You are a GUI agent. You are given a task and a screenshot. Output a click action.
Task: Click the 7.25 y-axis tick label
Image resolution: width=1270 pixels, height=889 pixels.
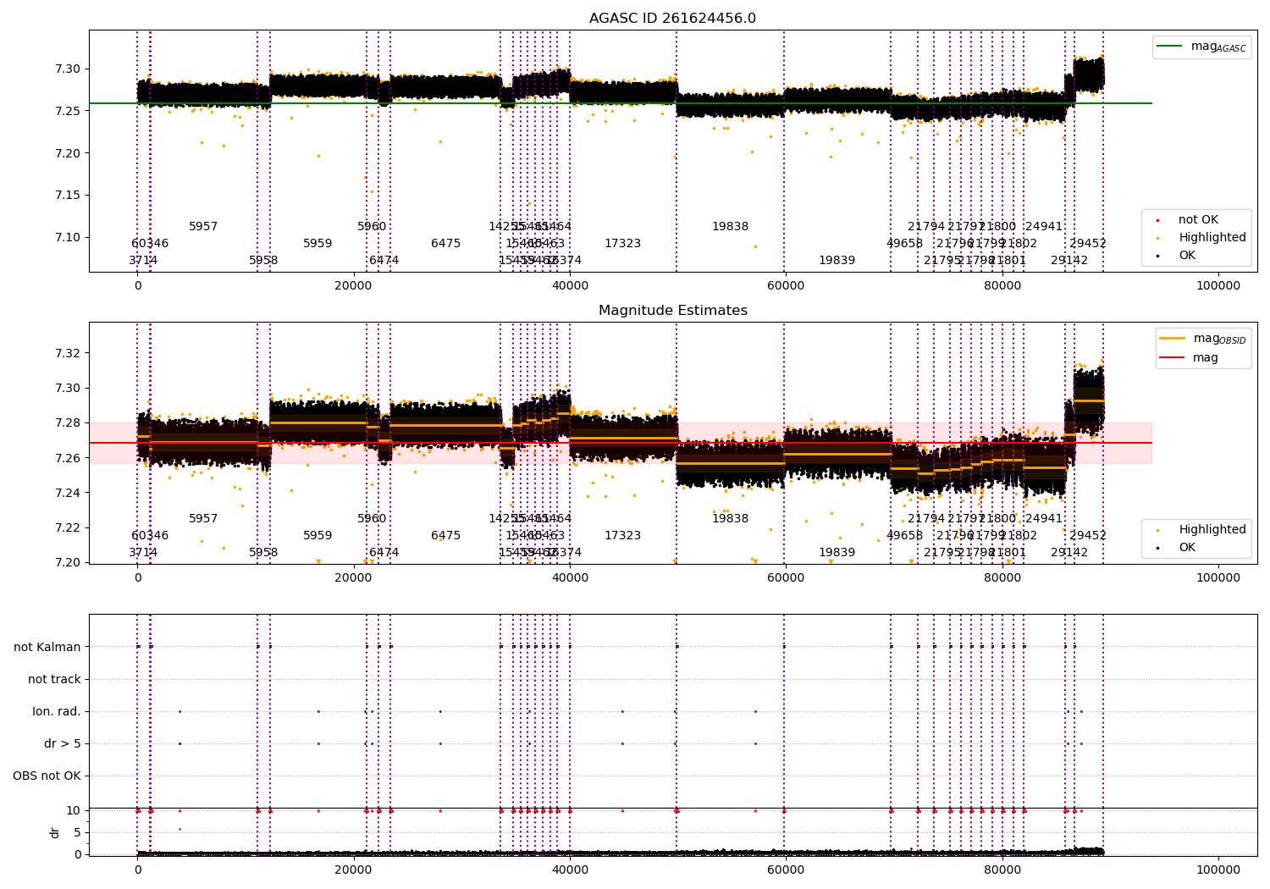(x=68, y=111)
